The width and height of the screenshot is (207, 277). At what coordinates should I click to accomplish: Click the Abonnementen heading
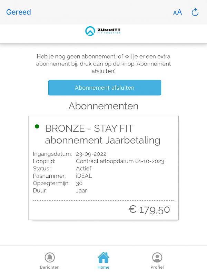click(x=103, y=106)
